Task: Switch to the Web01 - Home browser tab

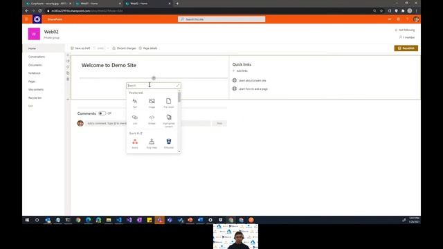Action: click(x=97, y=3)
